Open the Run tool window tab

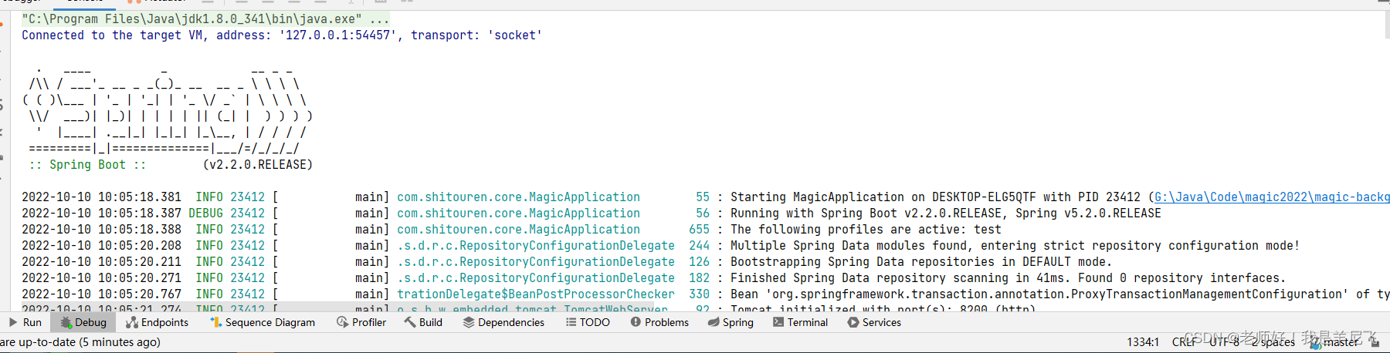point(25,322)
